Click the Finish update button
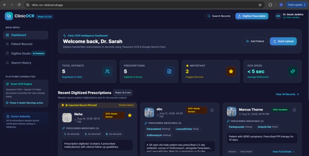 [296, 5]
